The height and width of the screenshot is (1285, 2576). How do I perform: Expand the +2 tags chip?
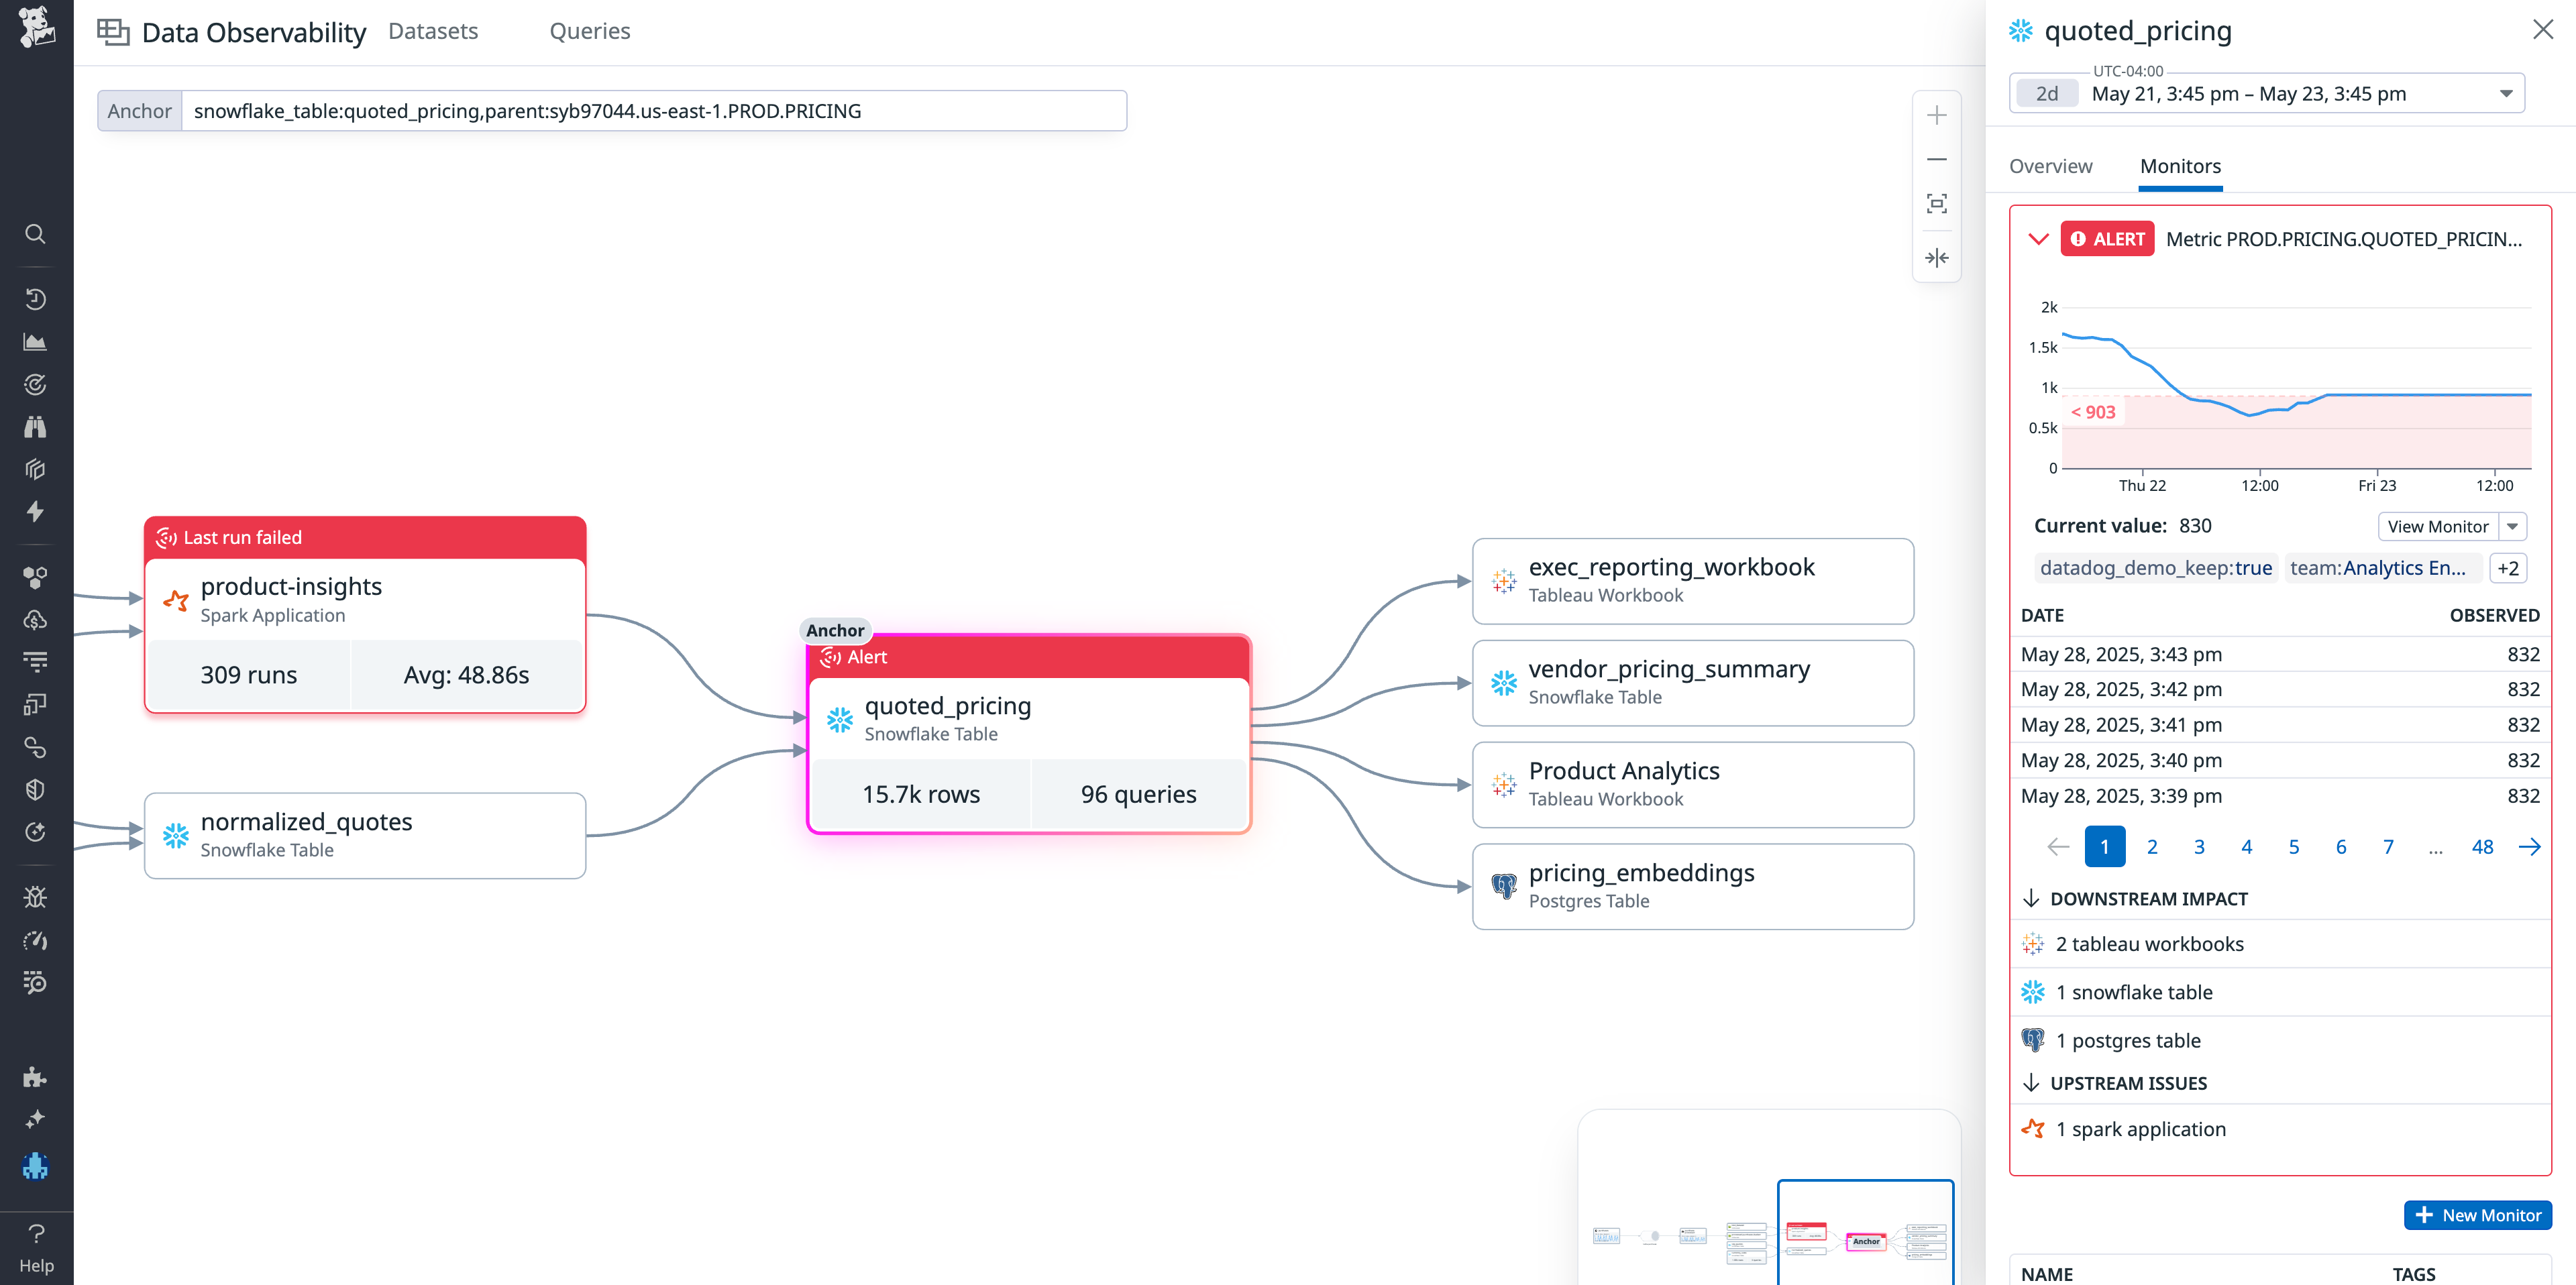tap(2508, 567)
